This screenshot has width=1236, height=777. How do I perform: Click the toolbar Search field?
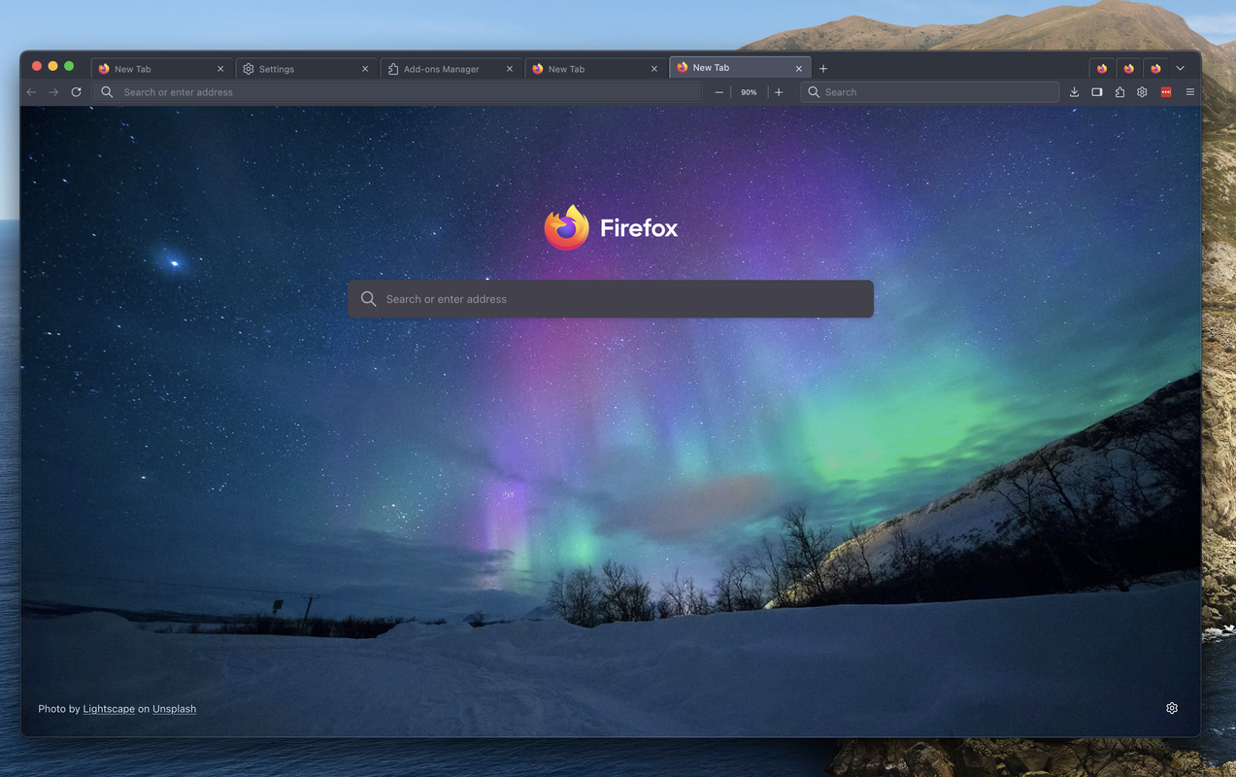(929, 92)
